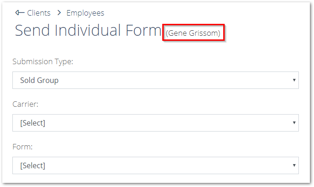Click the Submission Type field label
Screen dimensions: 314x187
(43, 62)
